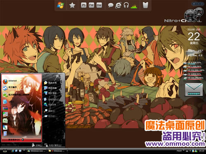Open the recycle bin icon in dock
This screenshot has height=154, width=206.
point(145,5)
